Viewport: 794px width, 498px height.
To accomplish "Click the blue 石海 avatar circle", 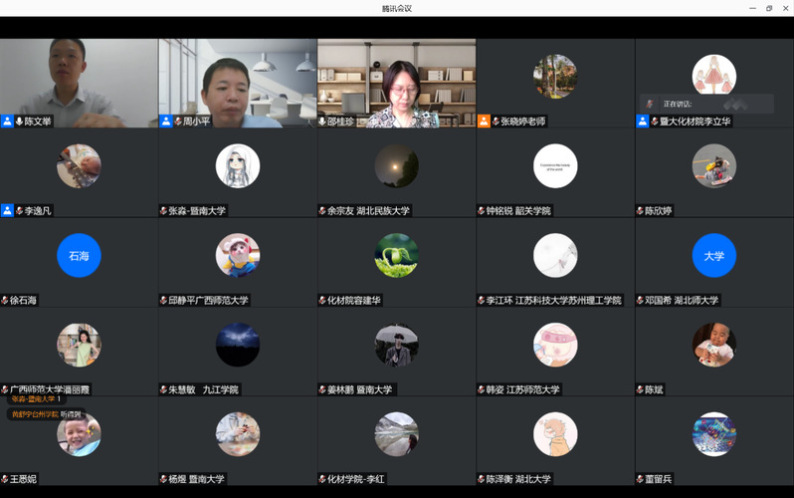I will click(x=79, y=256).
